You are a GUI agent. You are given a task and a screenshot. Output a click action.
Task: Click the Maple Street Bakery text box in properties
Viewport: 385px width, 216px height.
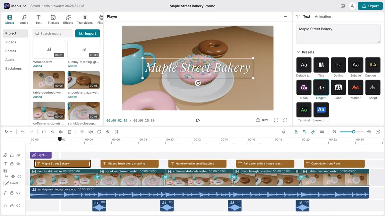(338, 34)
